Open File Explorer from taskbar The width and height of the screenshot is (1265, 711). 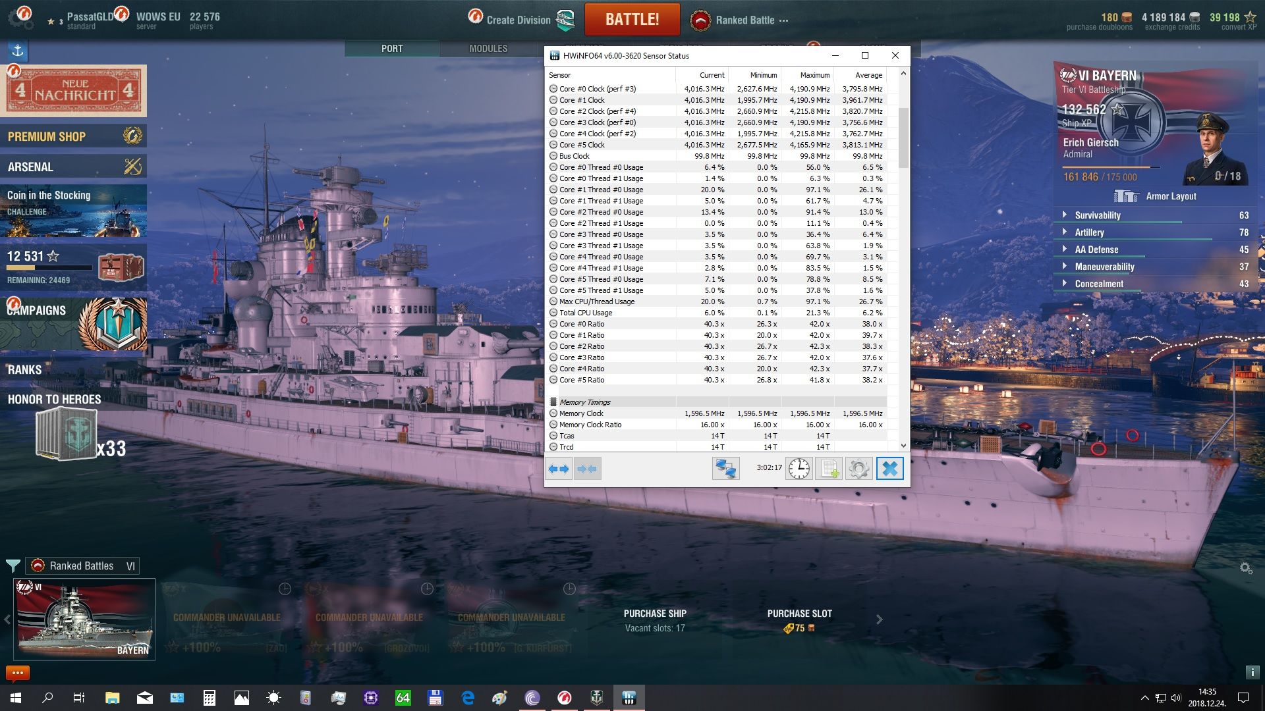coord(112,698)
